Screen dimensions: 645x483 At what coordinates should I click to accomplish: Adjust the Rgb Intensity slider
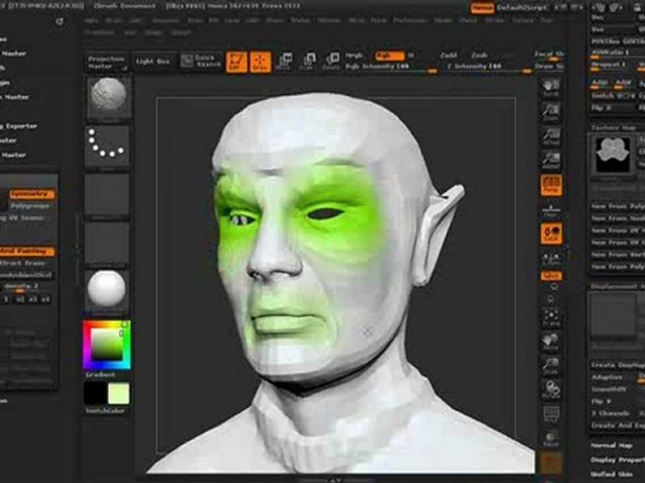(x=391, y=67)
